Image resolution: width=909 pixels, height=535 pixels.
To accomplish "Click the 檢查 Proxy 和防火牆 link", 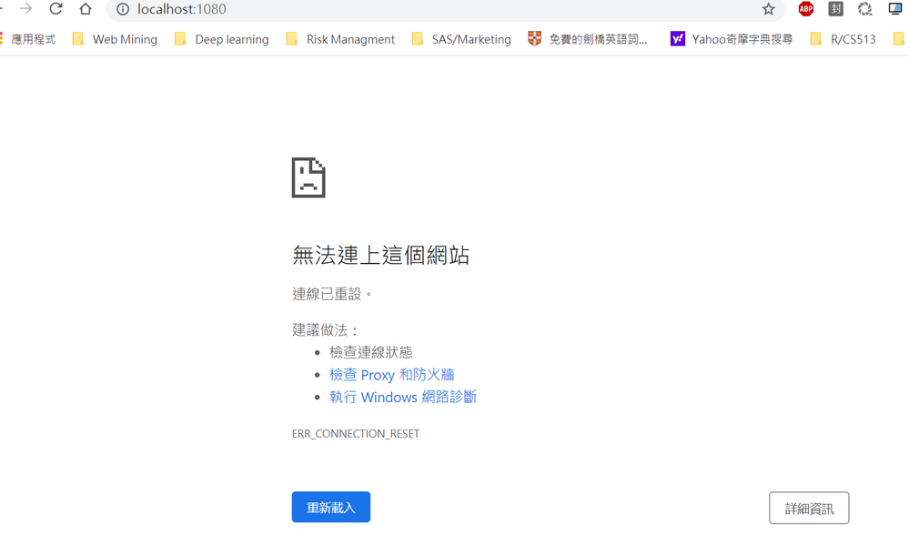I will pyautogui.click(x=392, y=375).
